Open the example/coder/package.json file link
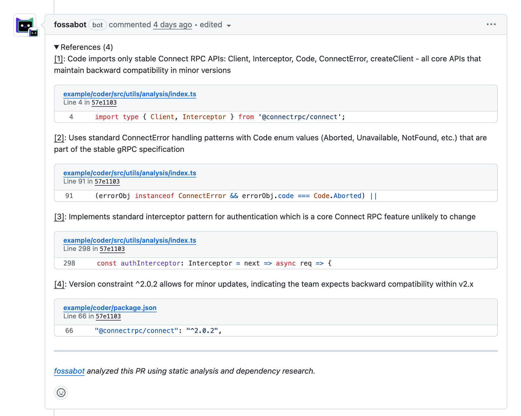Viewport: 521px width, 416px height. point(110,308)
